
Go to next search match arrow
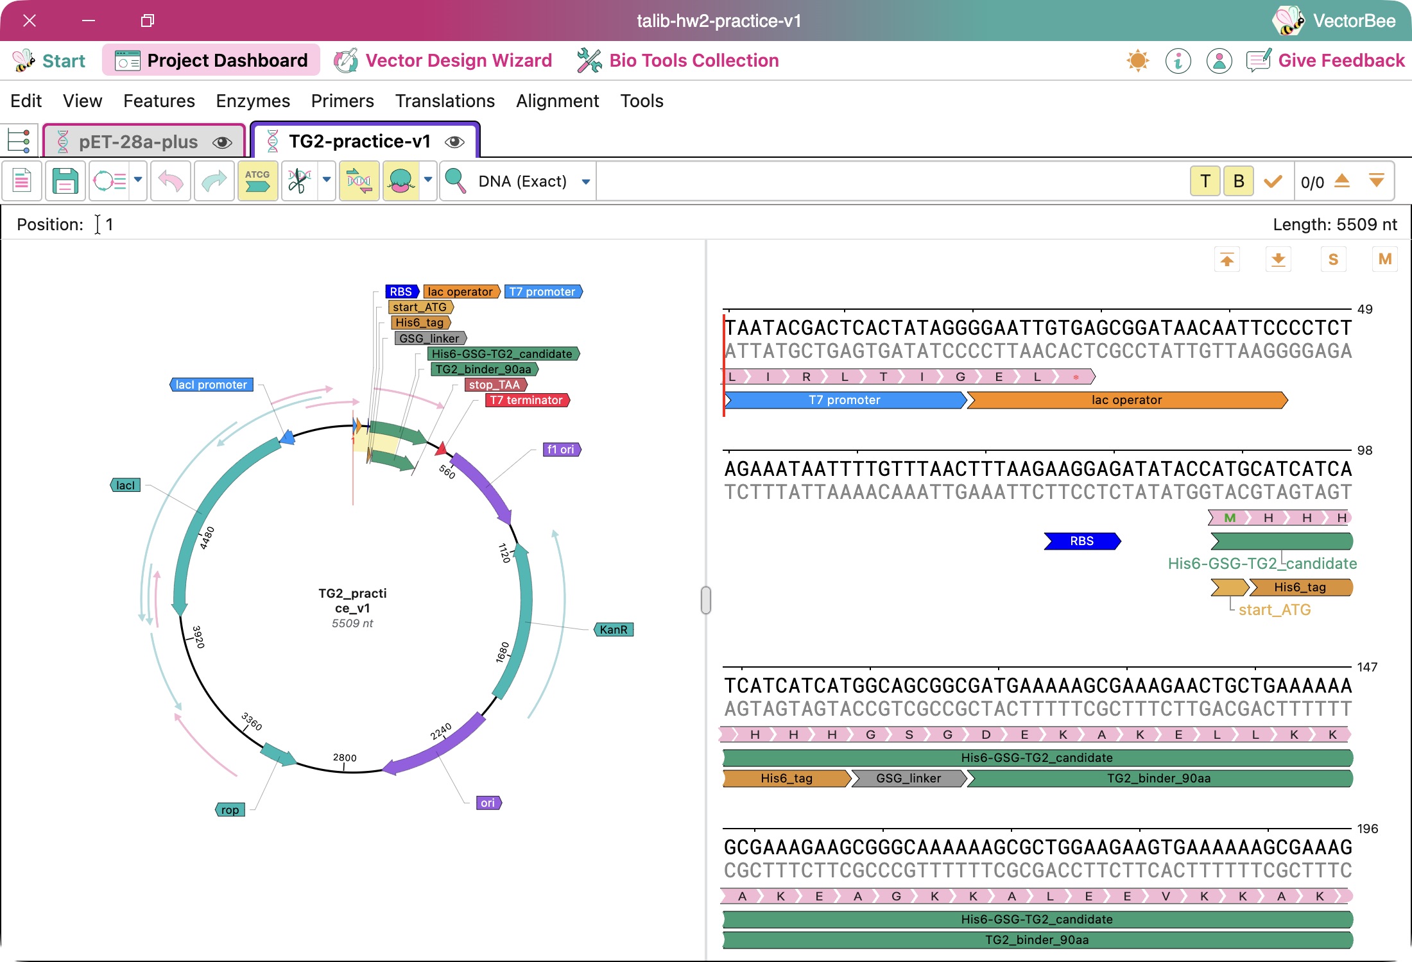tap(1376, 181)
